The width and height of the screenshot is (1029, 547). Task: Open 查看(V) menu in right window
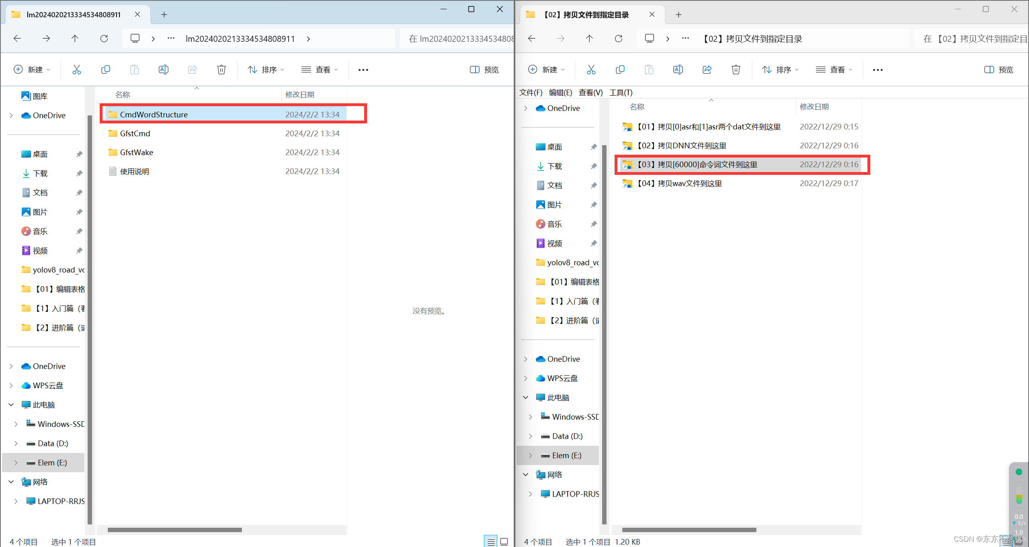[x=590, y=92]
